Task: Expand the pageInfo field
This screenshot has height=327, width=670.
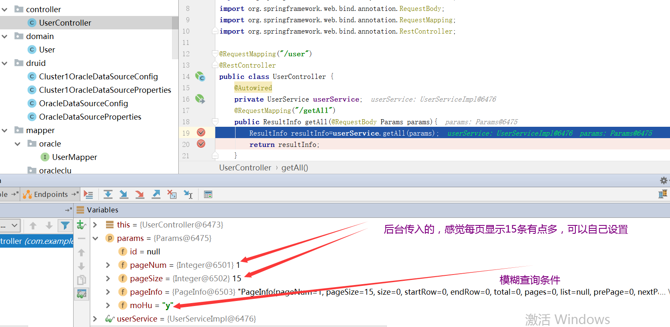Action: click(108, 292)
